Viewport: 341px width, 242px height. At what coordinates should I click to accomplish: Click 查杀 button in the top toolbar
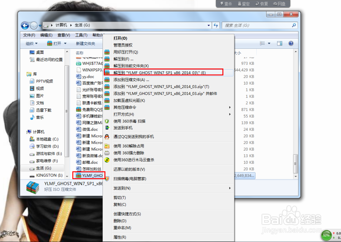226,4
